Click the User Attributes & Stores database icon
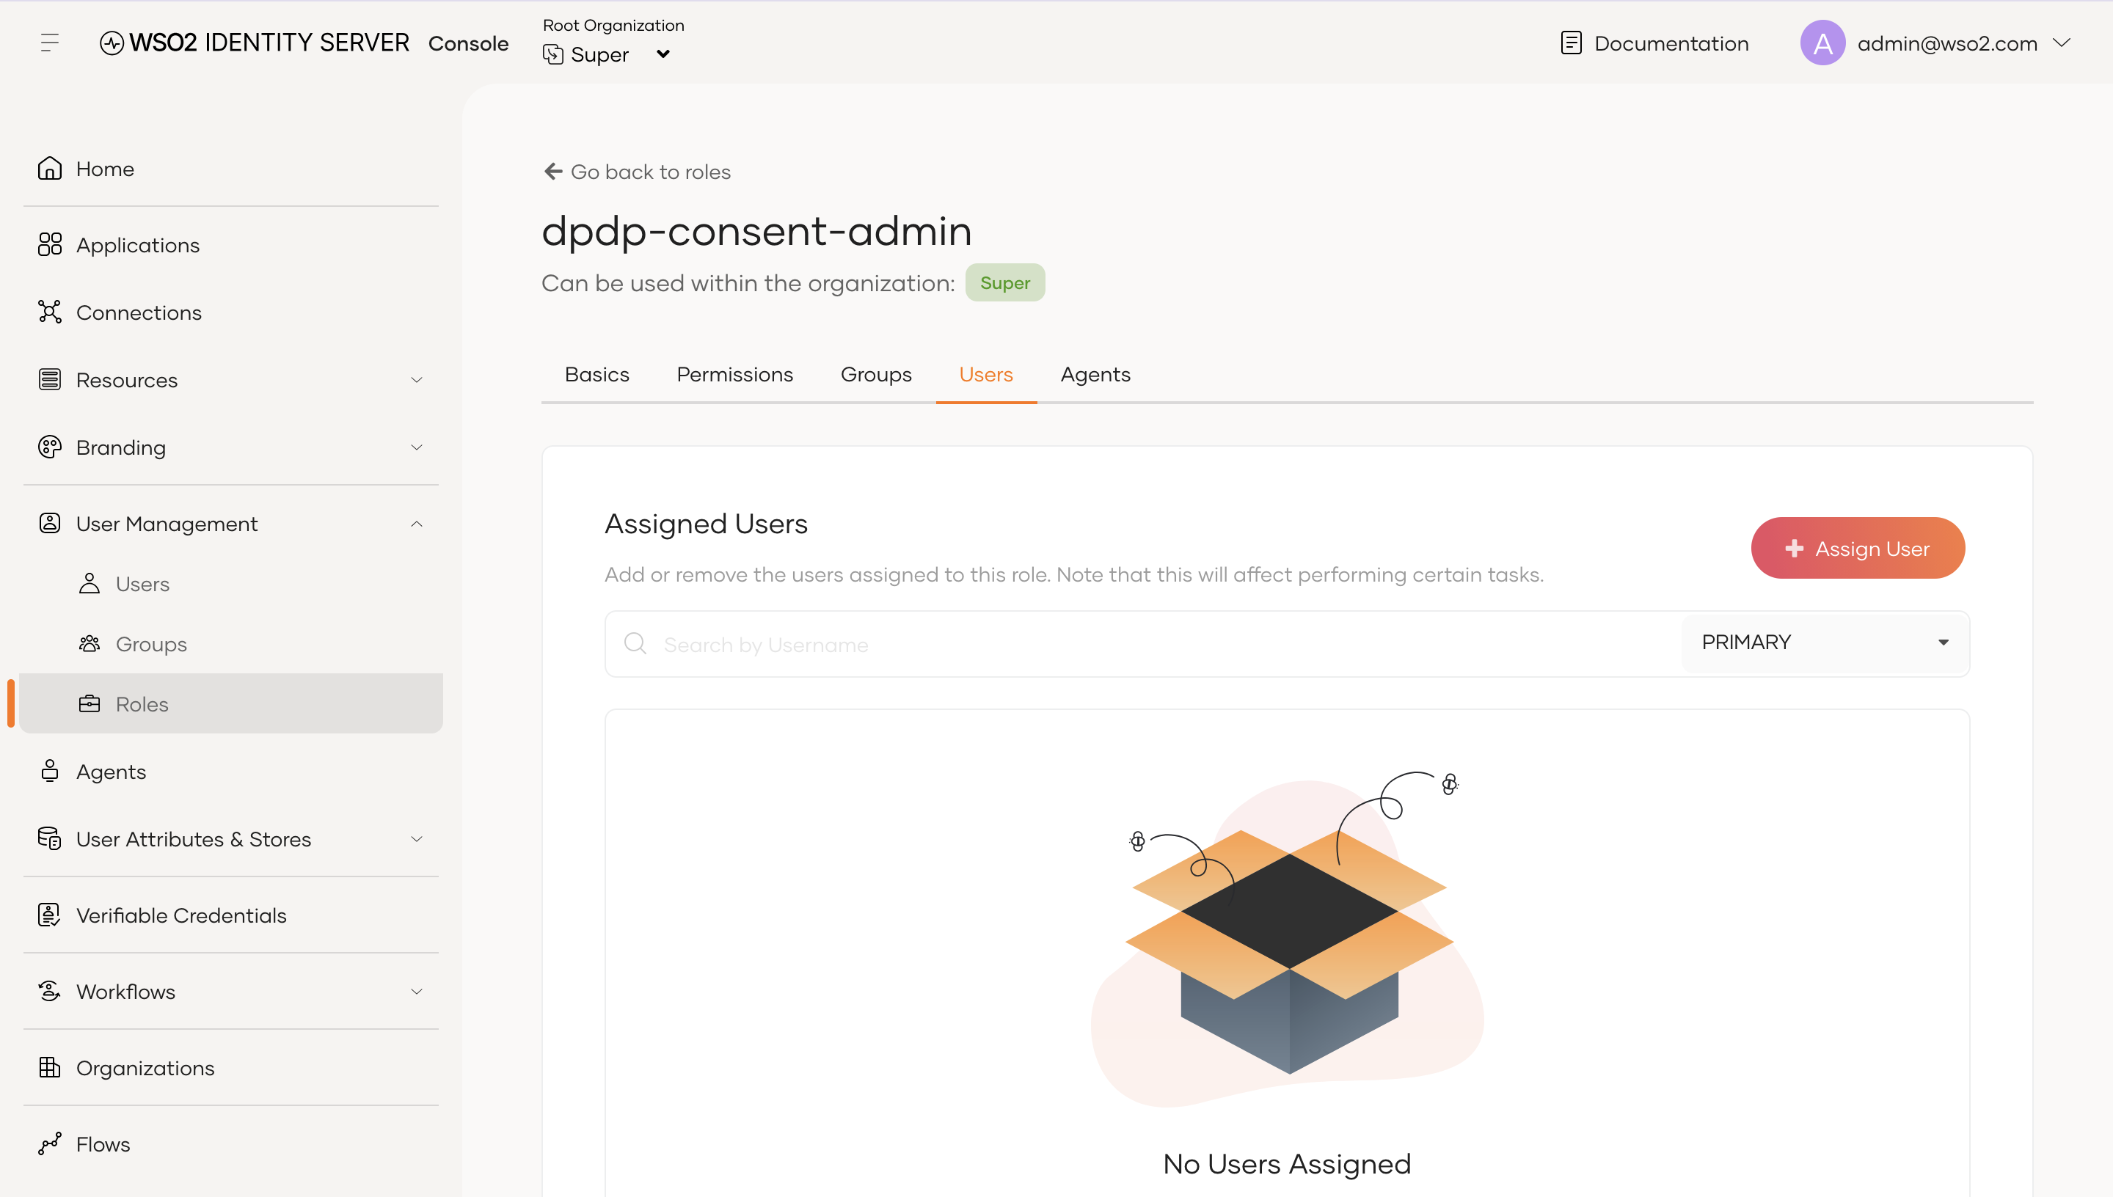 click(49, 838)
